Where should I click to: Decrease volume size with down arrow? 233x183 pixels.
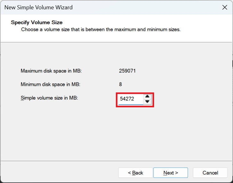(147, 102)
